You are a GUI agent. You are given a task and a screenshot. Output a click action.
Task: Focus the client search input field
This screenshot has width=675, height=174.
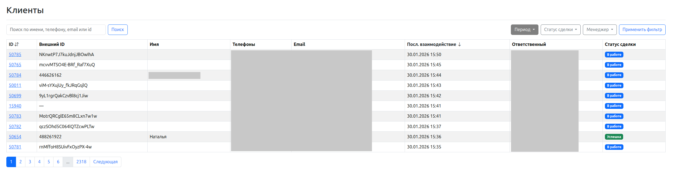[56, 30]
